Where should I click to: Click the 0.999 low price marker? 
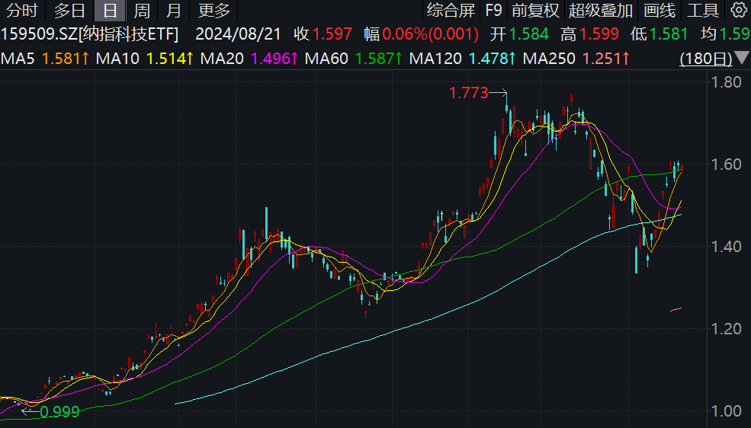59,412
